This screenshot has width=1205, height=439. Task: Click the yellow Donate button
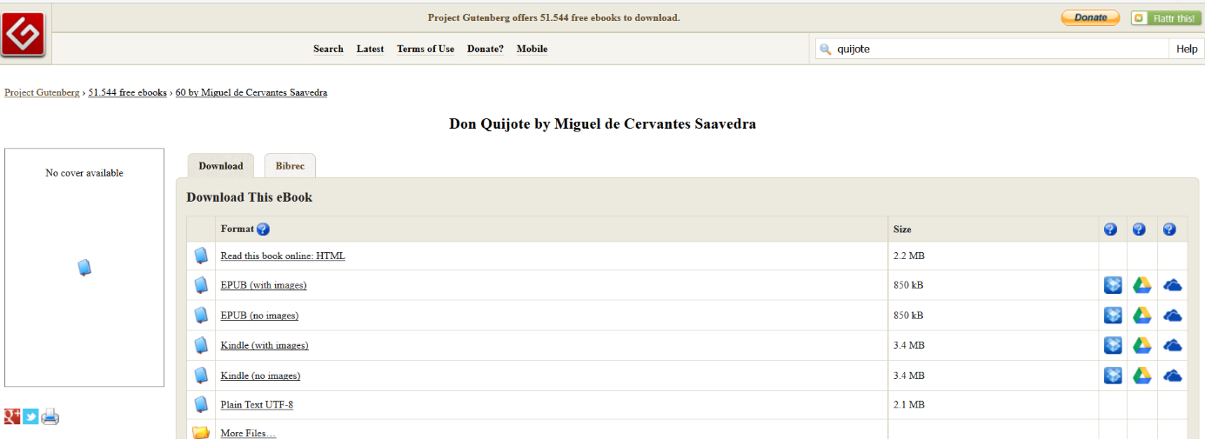click(1089, 17)
